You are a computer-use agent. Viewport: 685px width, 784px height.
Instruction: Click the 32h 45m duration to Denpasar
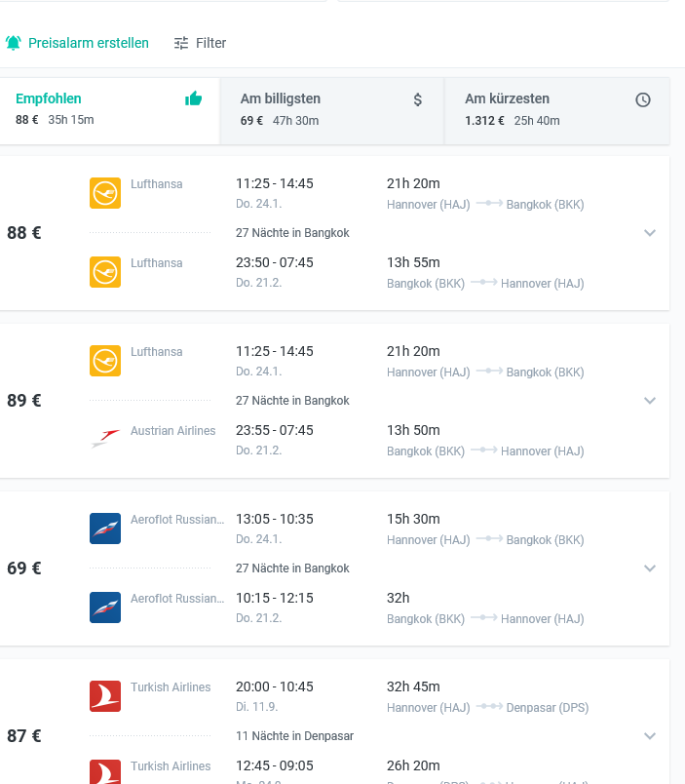[413, 687]
